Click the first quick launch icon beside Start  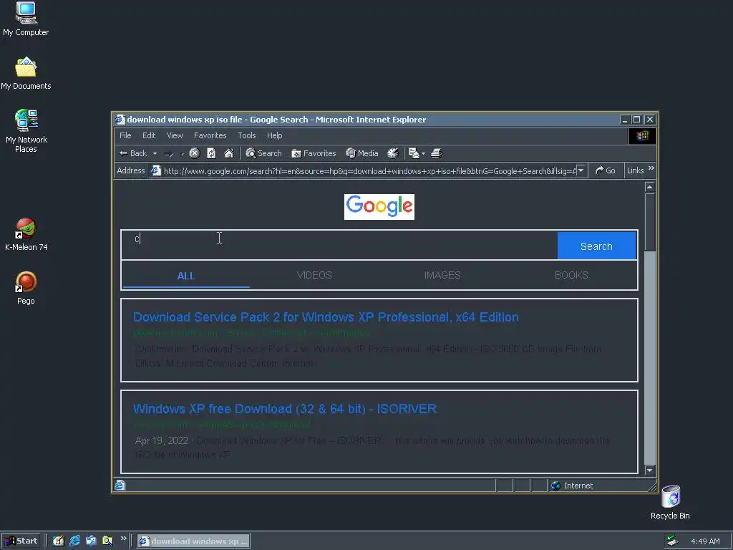pos(59,541)
